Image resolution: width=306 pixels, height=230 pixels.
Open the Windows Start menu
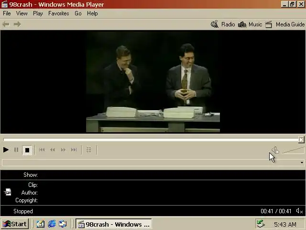tap(15, 224)
